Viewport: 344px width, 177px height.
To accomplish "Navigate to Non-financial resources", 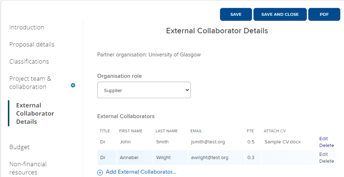I will [x=28, y=168].
